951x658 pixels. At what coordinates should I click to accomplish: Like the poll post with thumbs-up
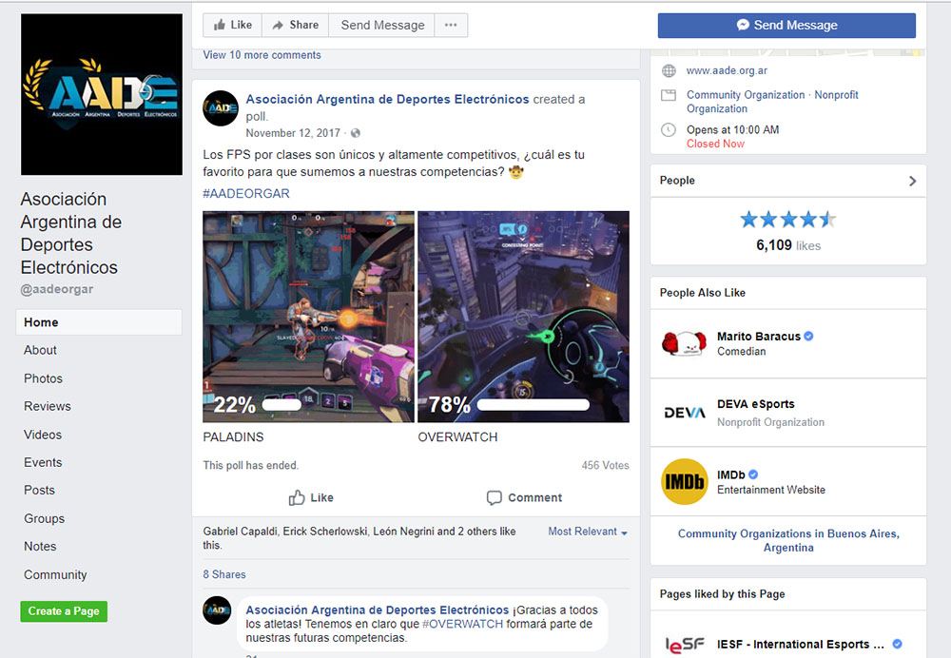311,498
